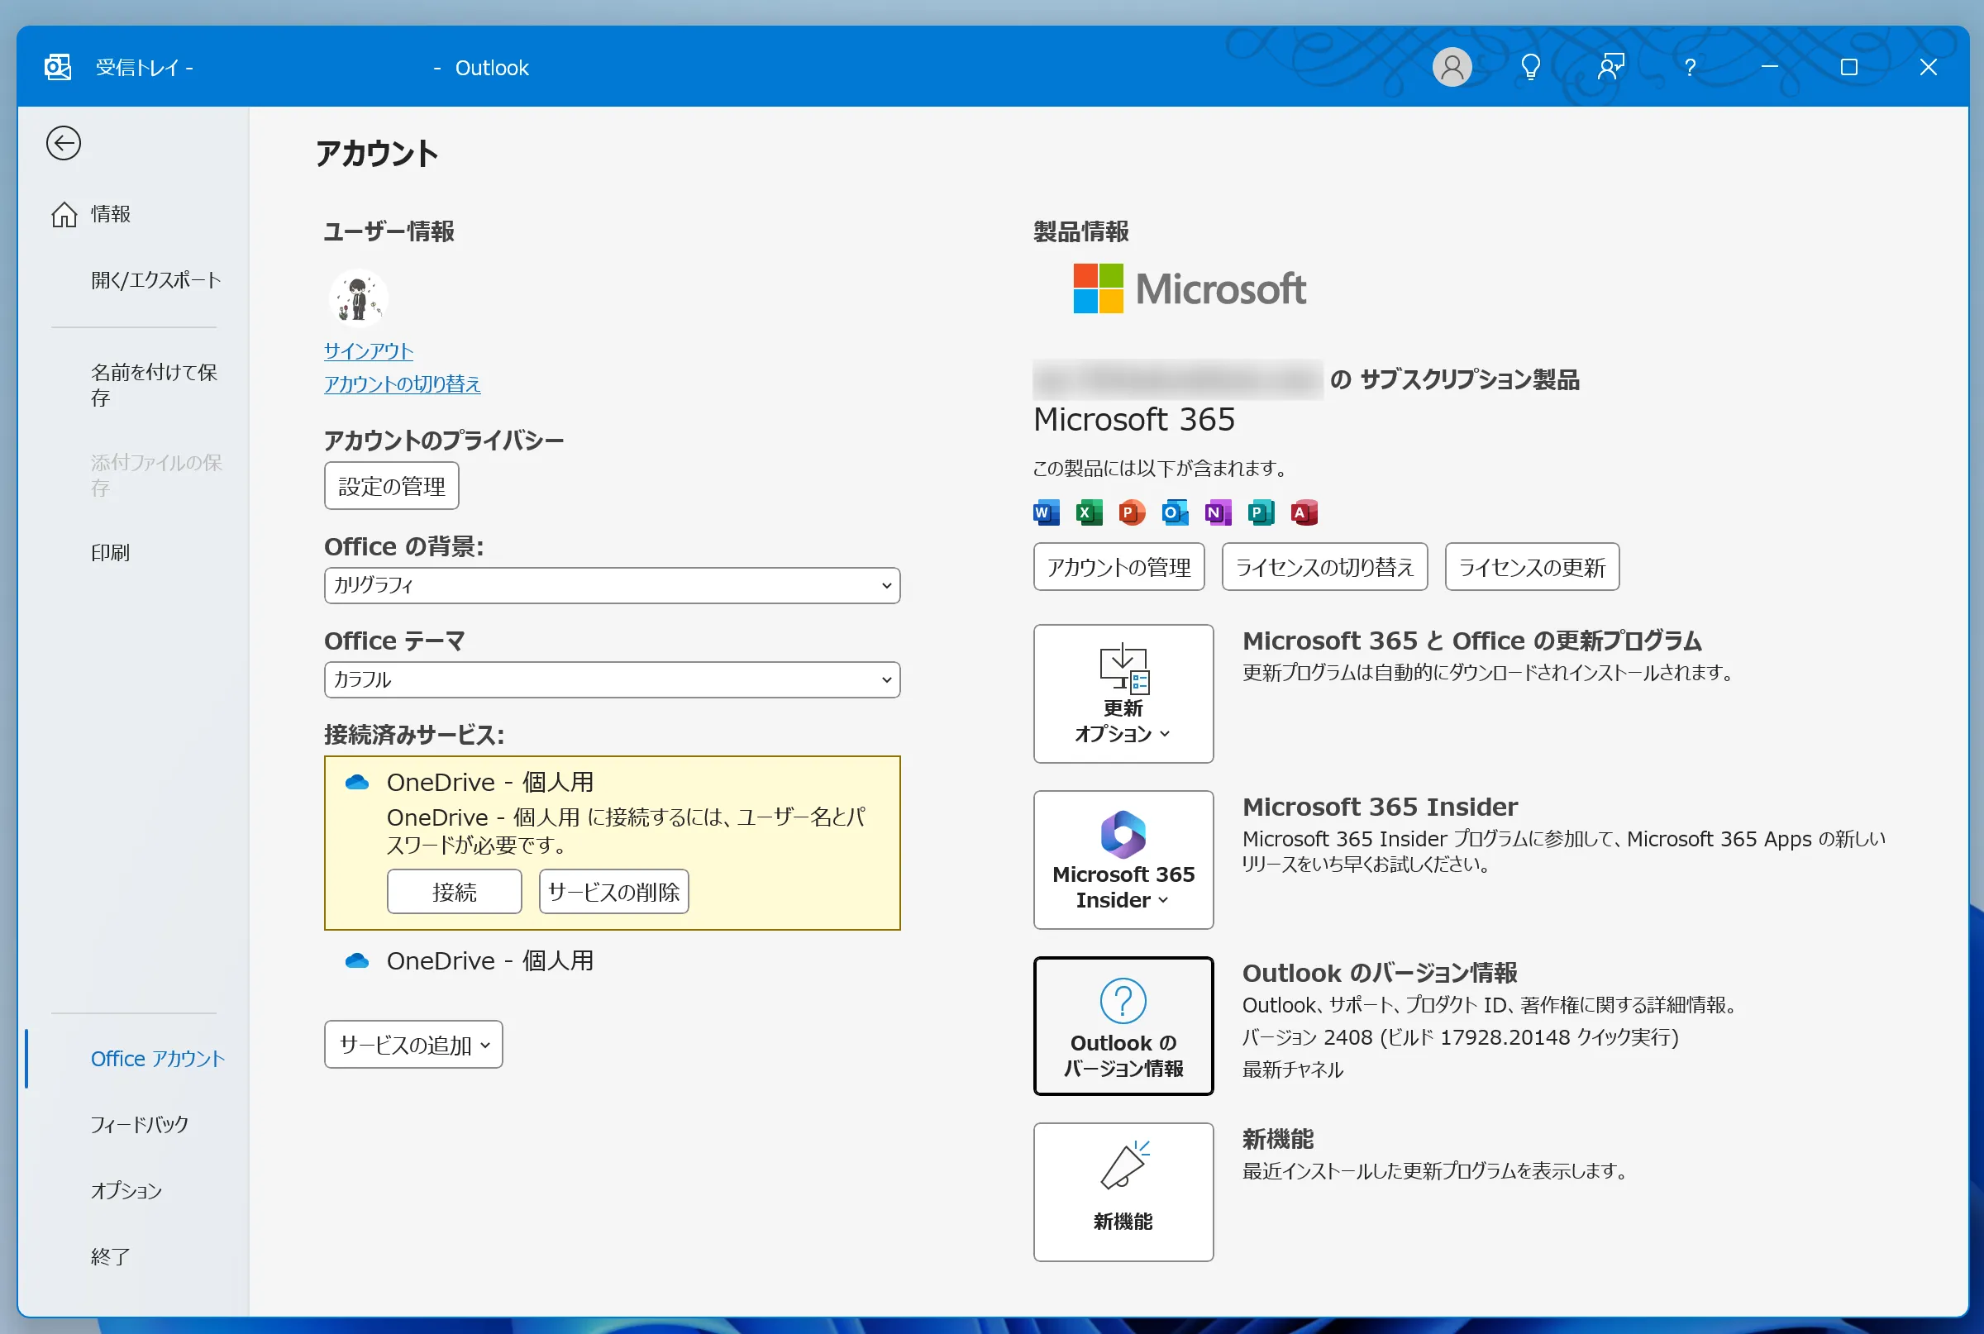1984x1334 pixels.
Task: Click the question mark help icon
Action: (x=1690, y=67)
